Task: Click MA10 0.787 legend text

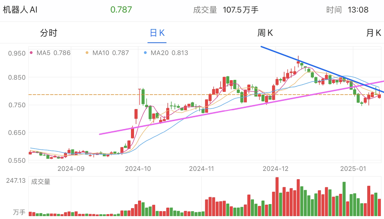Action: 111,53
